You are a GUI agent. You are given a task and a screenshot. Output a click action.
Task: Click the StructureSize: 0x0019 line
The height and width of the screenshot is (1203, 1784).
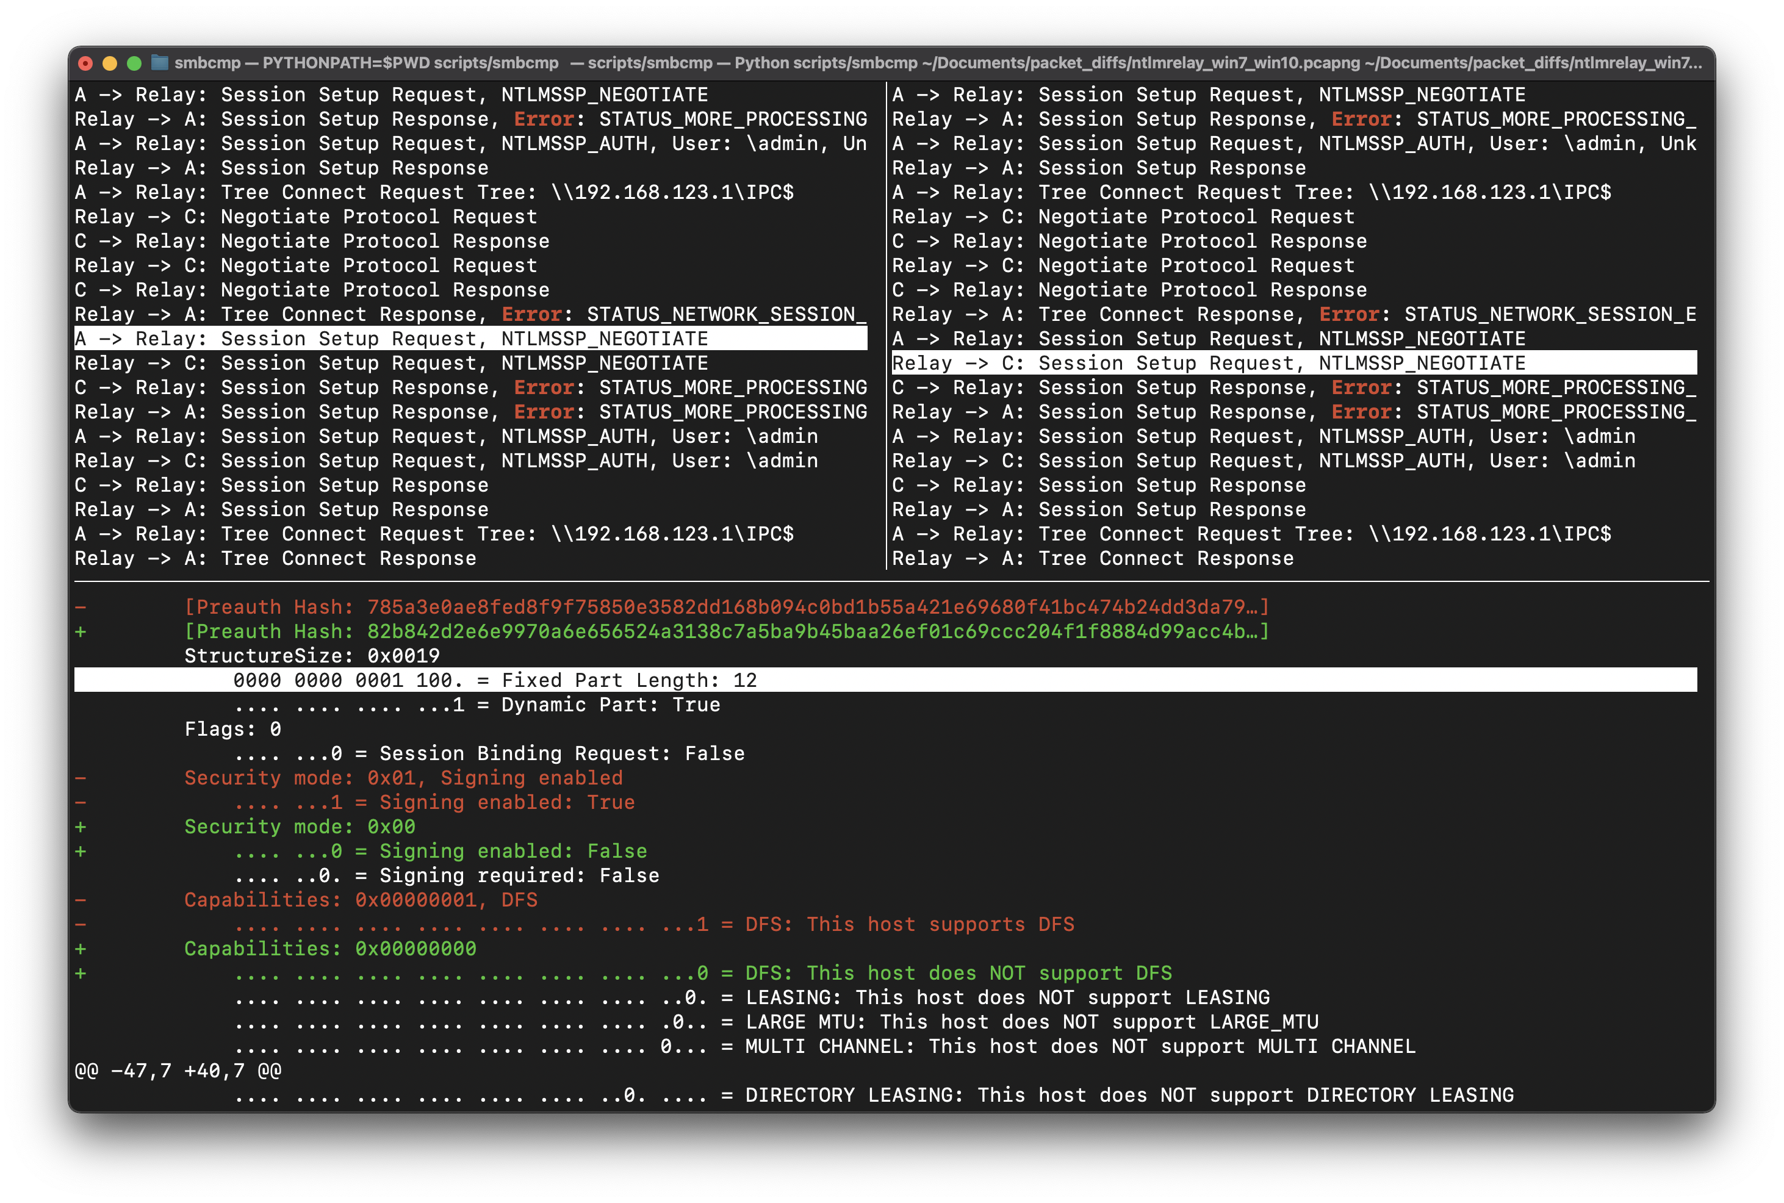point(312,655)
